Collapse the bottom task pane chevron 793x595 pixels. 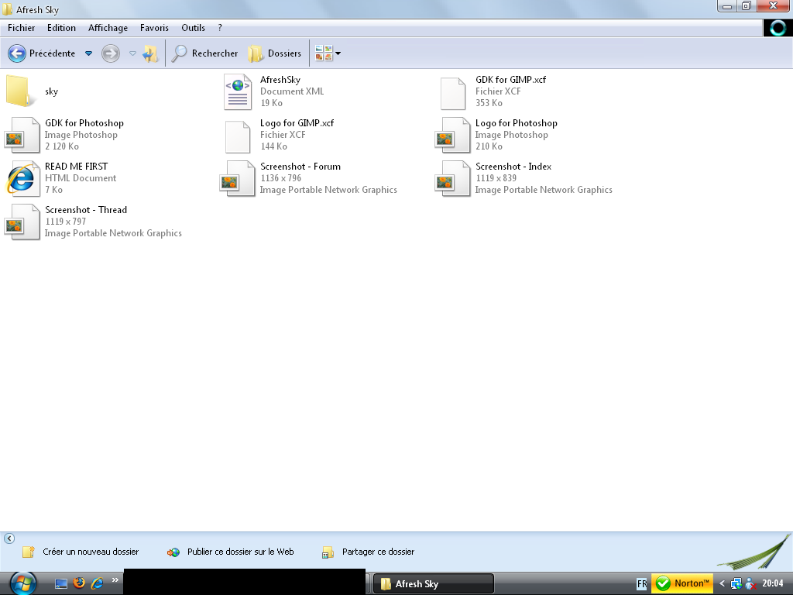[x=9, y=538]
